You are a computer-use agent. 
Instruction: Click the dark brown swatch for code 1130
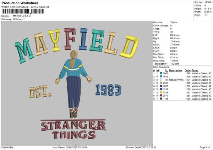(161, 99)
